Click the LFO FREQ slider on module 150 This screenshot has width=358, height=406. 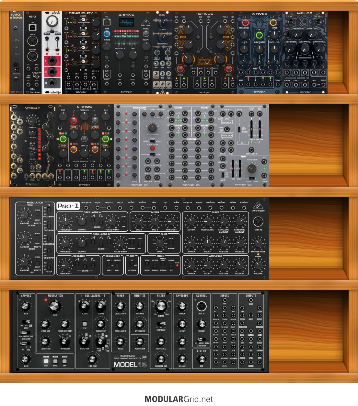pos(232,168)
